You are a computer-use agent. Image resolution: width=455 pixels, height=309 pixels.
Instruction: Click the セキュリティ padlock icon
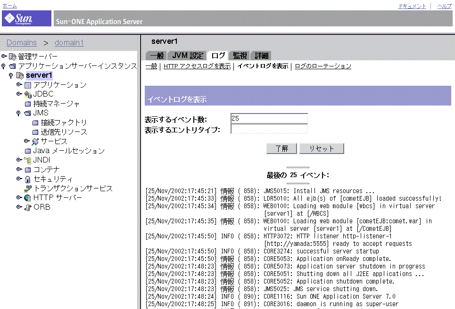point(27,179)
